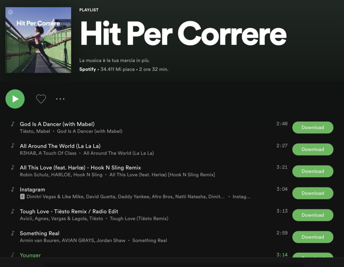Click the Hit Per Correre cover thumbnail

(x=38, y=40)
